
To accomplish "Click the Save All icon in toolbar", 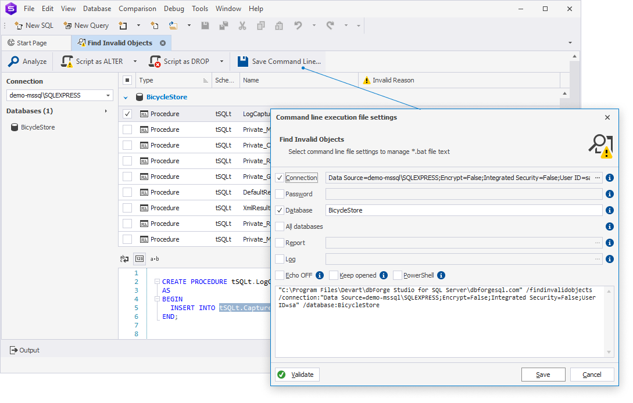I will click(224, 26).
